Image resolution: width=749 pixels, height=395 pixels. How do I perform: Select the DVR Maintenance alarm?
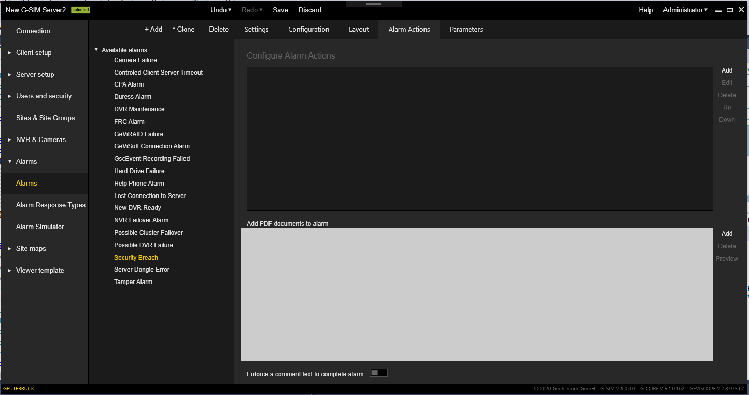pos(139,109)
